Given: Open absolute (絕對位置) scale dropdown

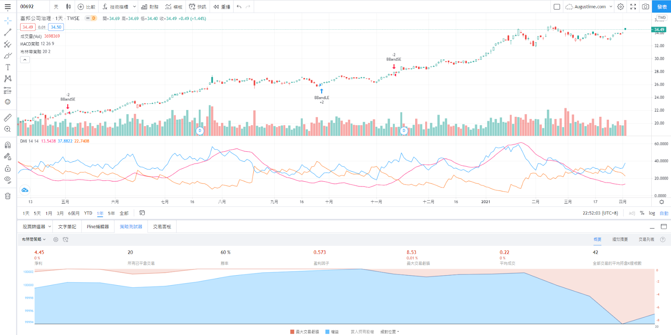Looking at the screenshot, I should [390, 332].
